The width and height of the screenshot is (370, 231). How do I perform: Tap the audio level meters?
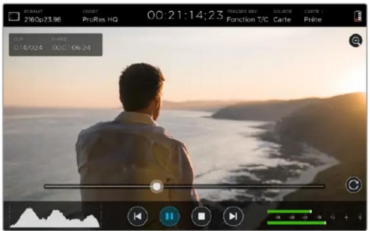coord(315,217)
